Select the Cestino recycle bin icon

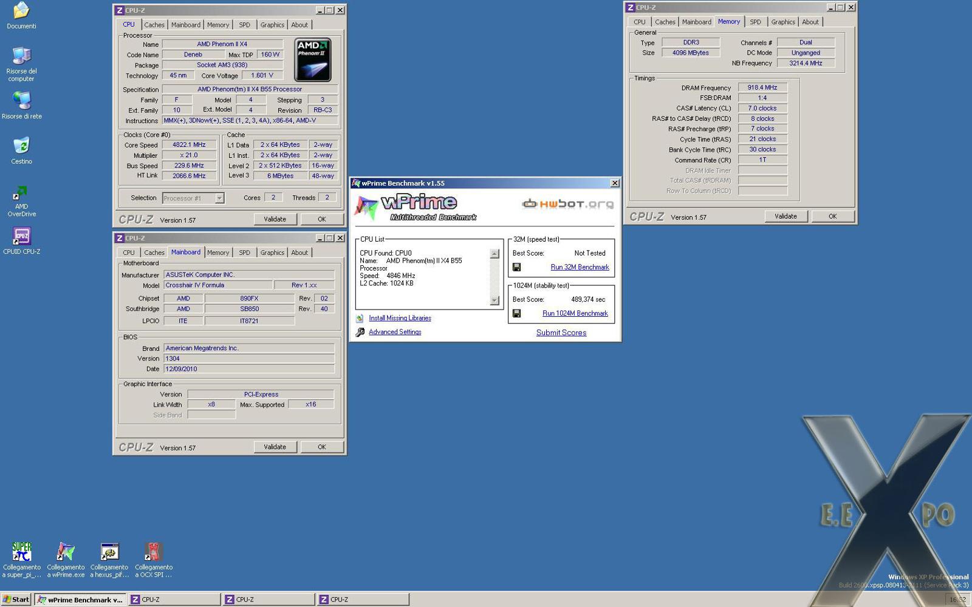[21, 146]
